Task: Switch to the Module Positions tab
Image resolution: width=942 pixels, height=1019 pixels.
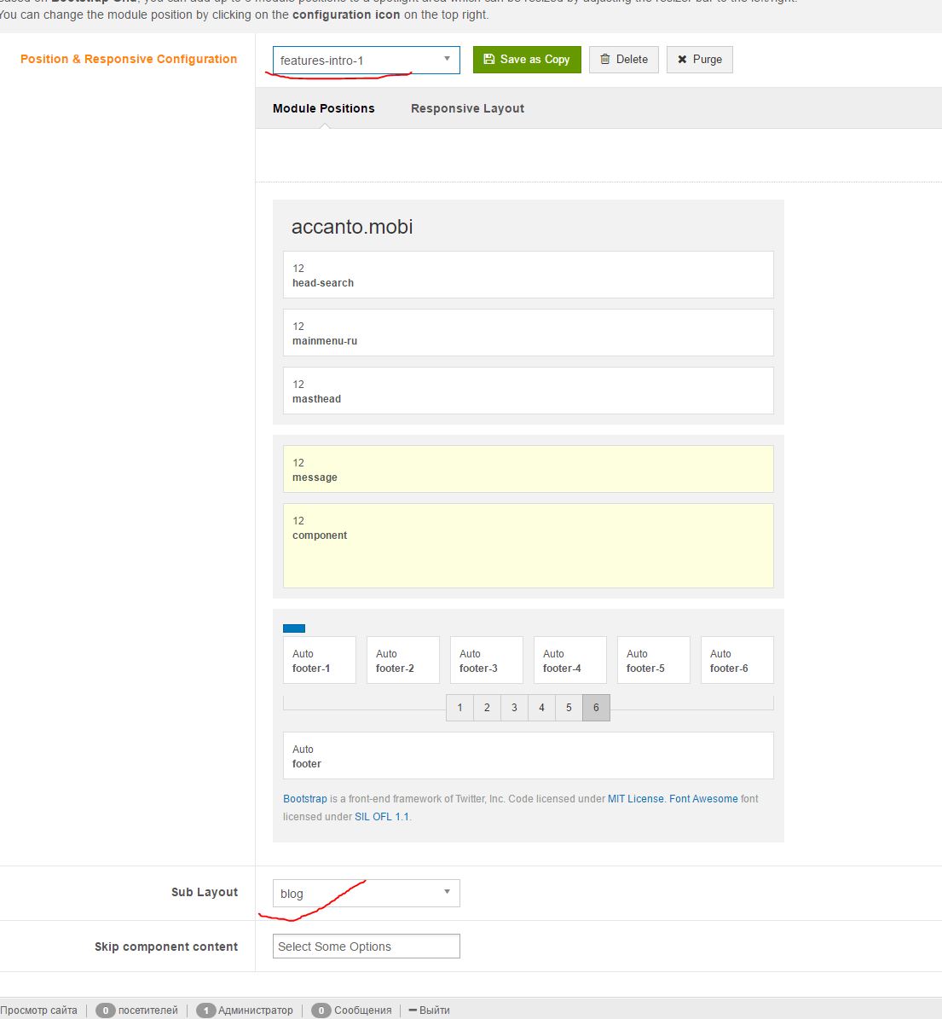Action: point(324,108)
